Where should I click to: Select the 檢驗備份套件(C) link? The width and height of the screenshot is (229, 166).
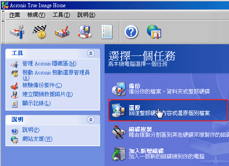point(42,85)
